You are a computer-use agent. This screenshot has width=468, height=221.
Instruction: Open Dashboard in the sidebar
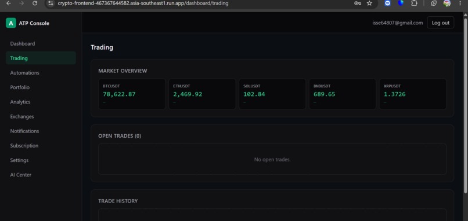(41, 44)
